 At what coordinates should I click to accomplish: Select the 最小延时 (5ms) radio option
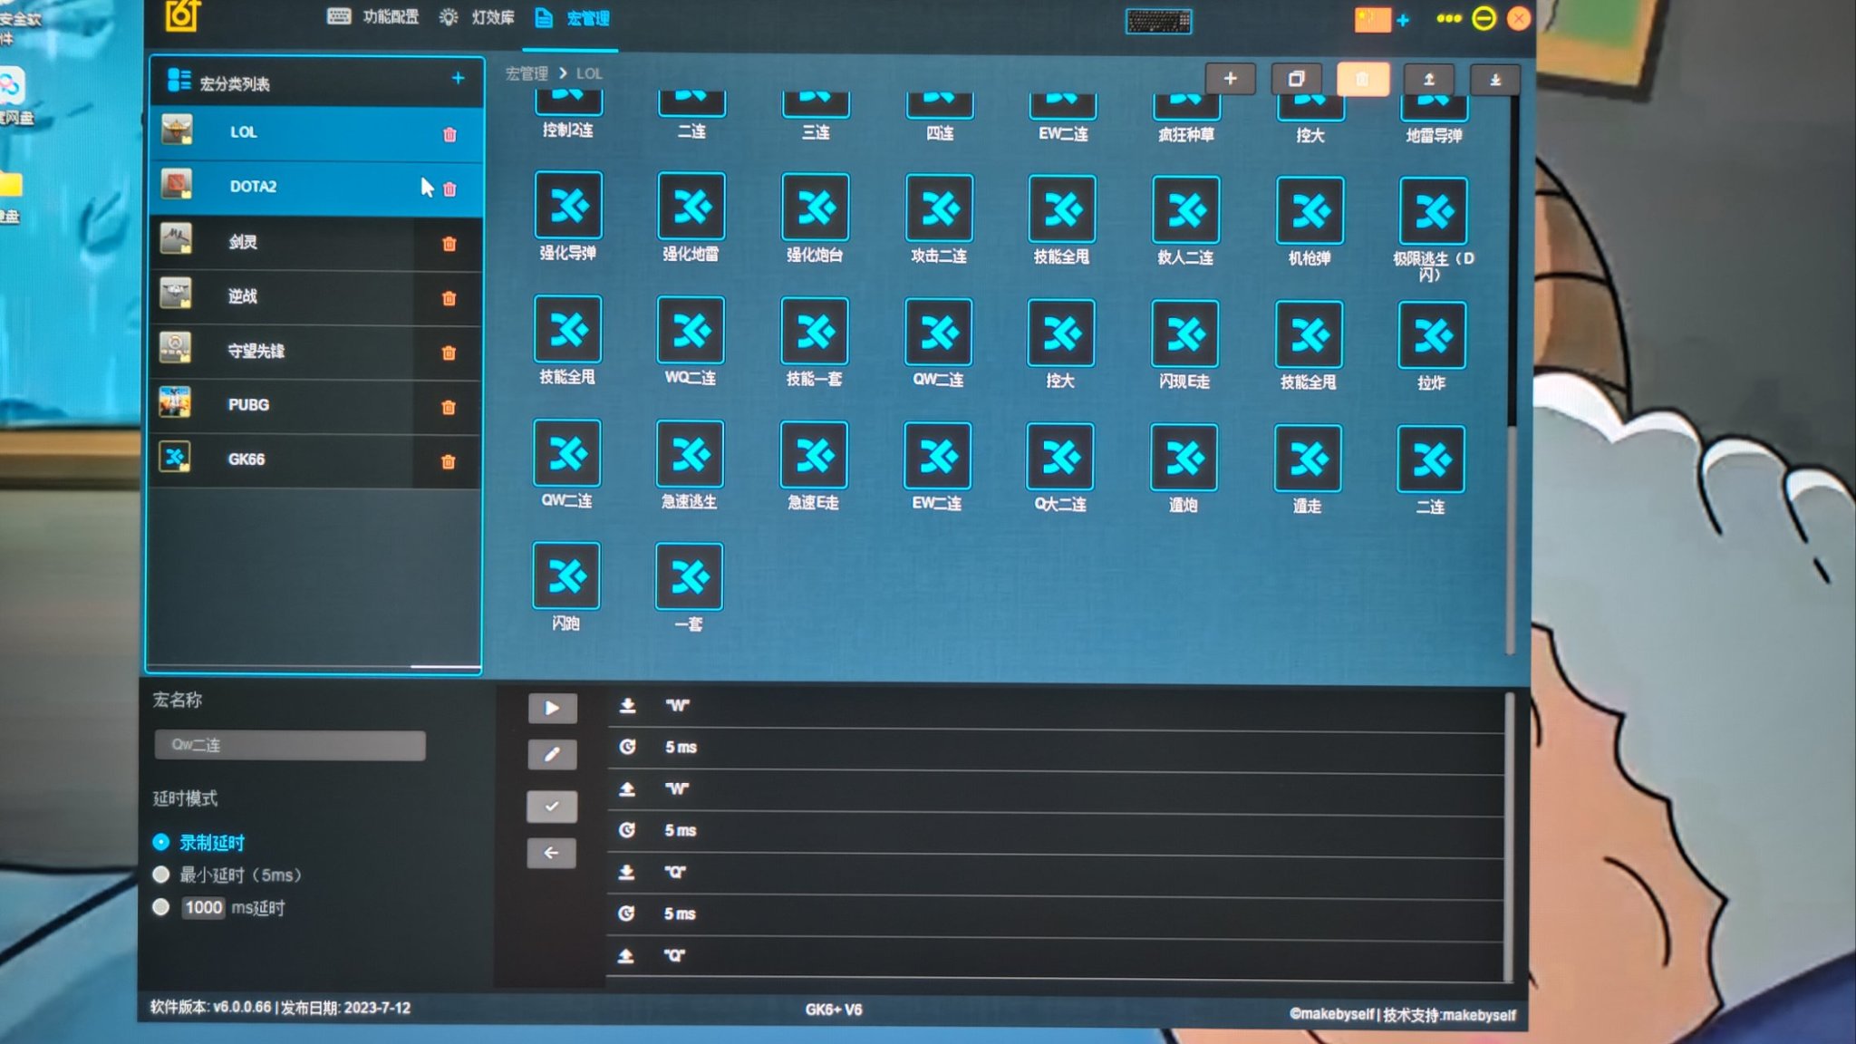161,875
